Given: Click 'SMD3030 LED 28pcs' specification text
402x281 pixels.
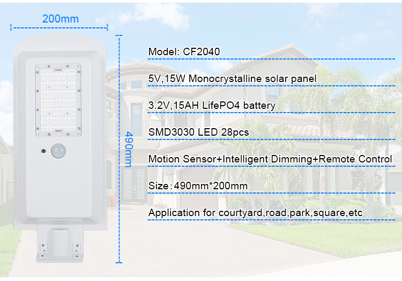Looking at the screenshot, I should pyautogui.click(x=199, y=132).
